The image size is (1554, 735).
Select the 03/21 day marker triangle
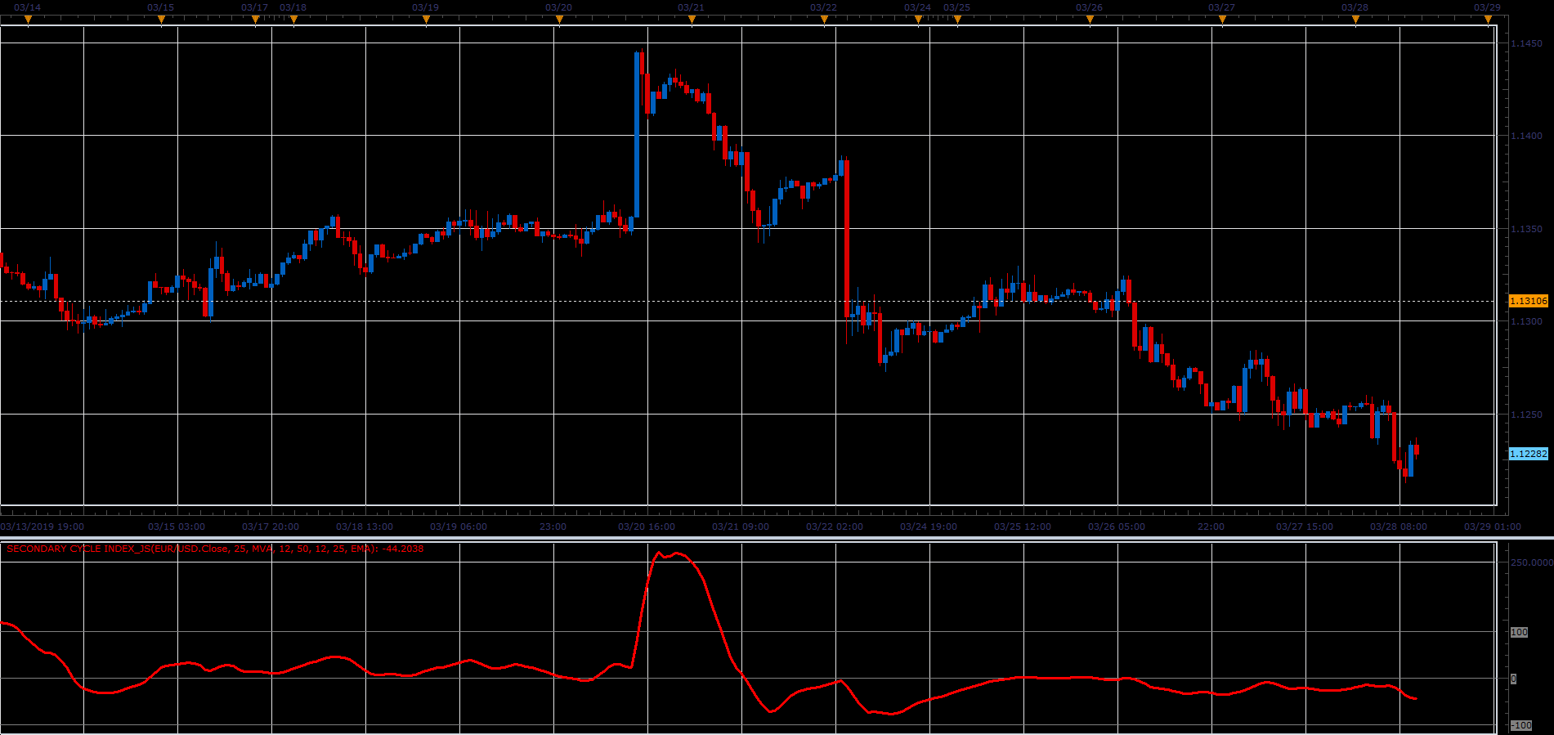[692, 20]
